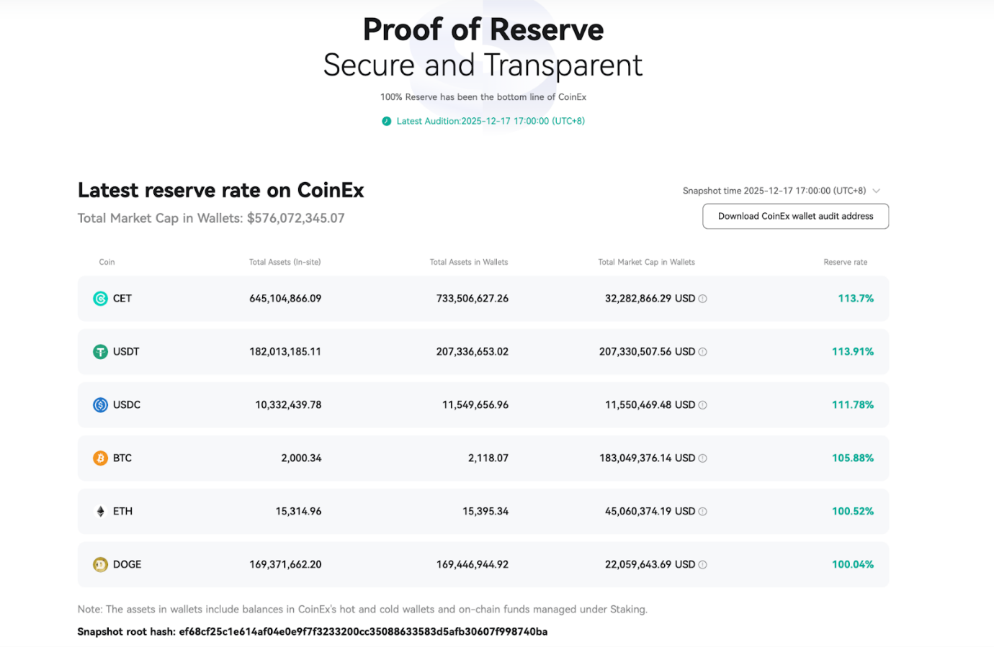994x647 pixels.
Task: Click the info icon next to CET market cap
Action: coord(702,298)
